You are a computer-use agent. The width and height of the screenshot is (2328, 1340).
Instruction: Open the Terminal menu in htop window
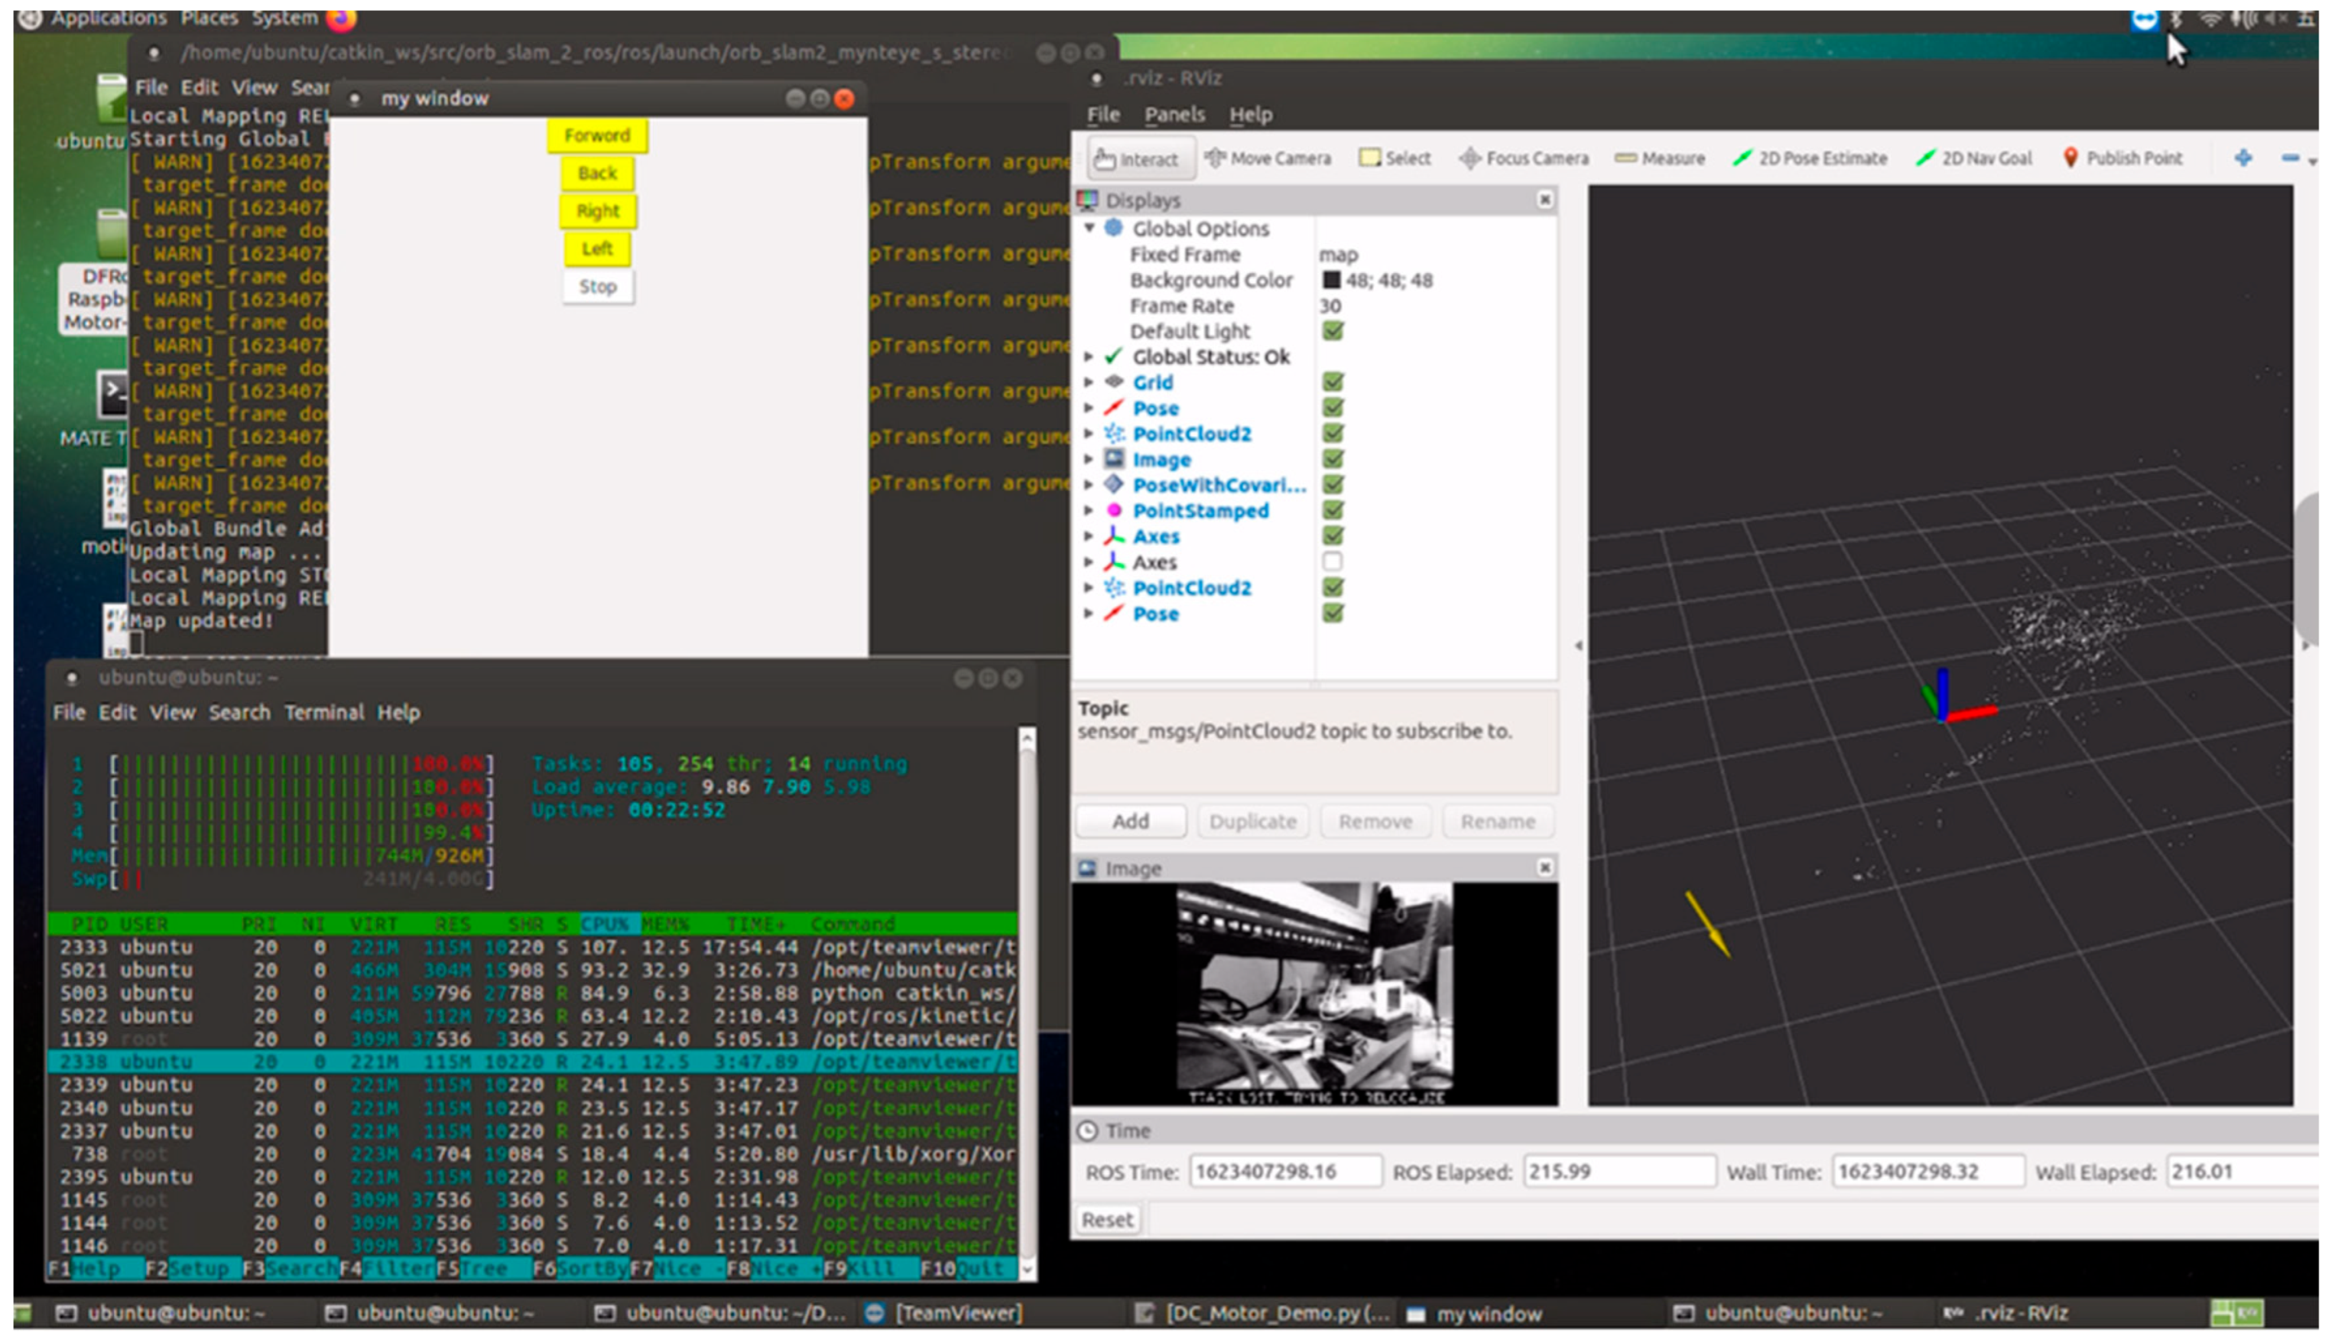[x=323, y=712]
